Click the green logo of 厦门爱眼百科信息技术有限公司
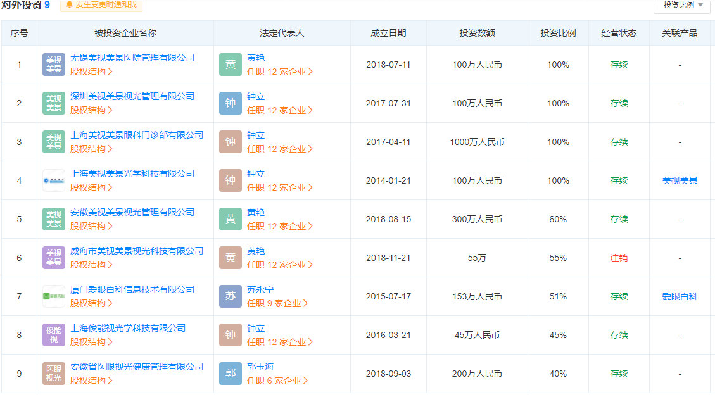 [x=54, y=296]
